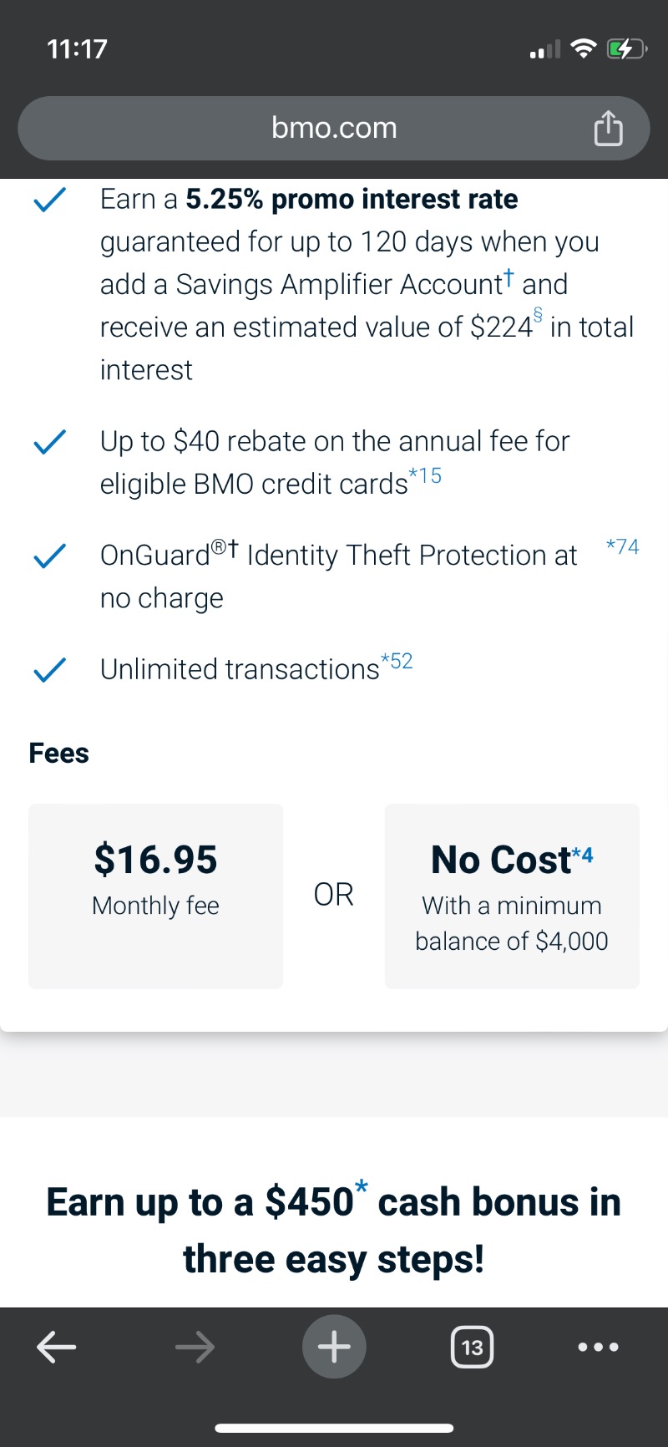The height and width of the screenshot is (1447, 668).
Task: Tap the battery charging indicator
Action: pos(626,49)
